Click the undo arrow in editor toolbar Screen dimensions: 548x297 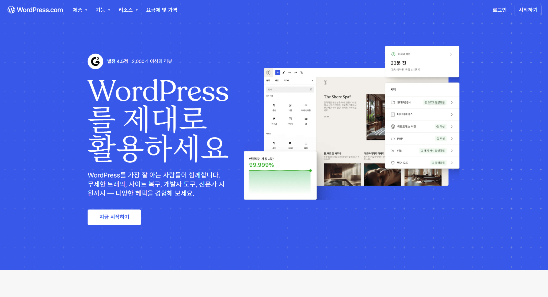[290, 73]
